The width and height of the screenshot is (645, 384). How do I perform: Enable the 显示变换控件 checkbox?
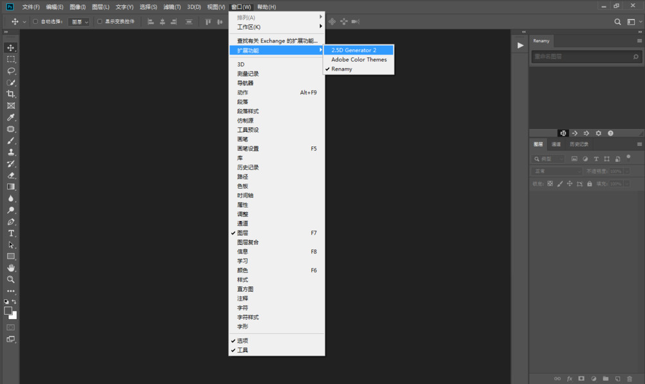pos(100,22)
